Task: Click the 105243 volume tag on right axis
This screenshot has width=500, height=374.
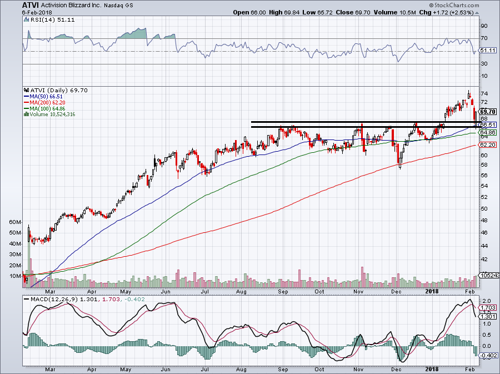Action: pyautogui.click(x=490, y=275)
